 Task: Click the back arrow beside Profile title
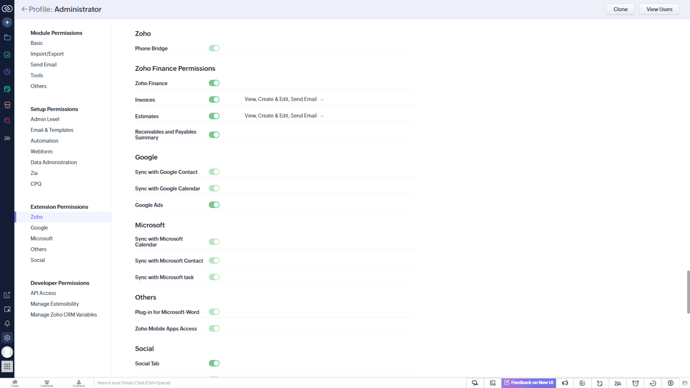coord(24,9)
